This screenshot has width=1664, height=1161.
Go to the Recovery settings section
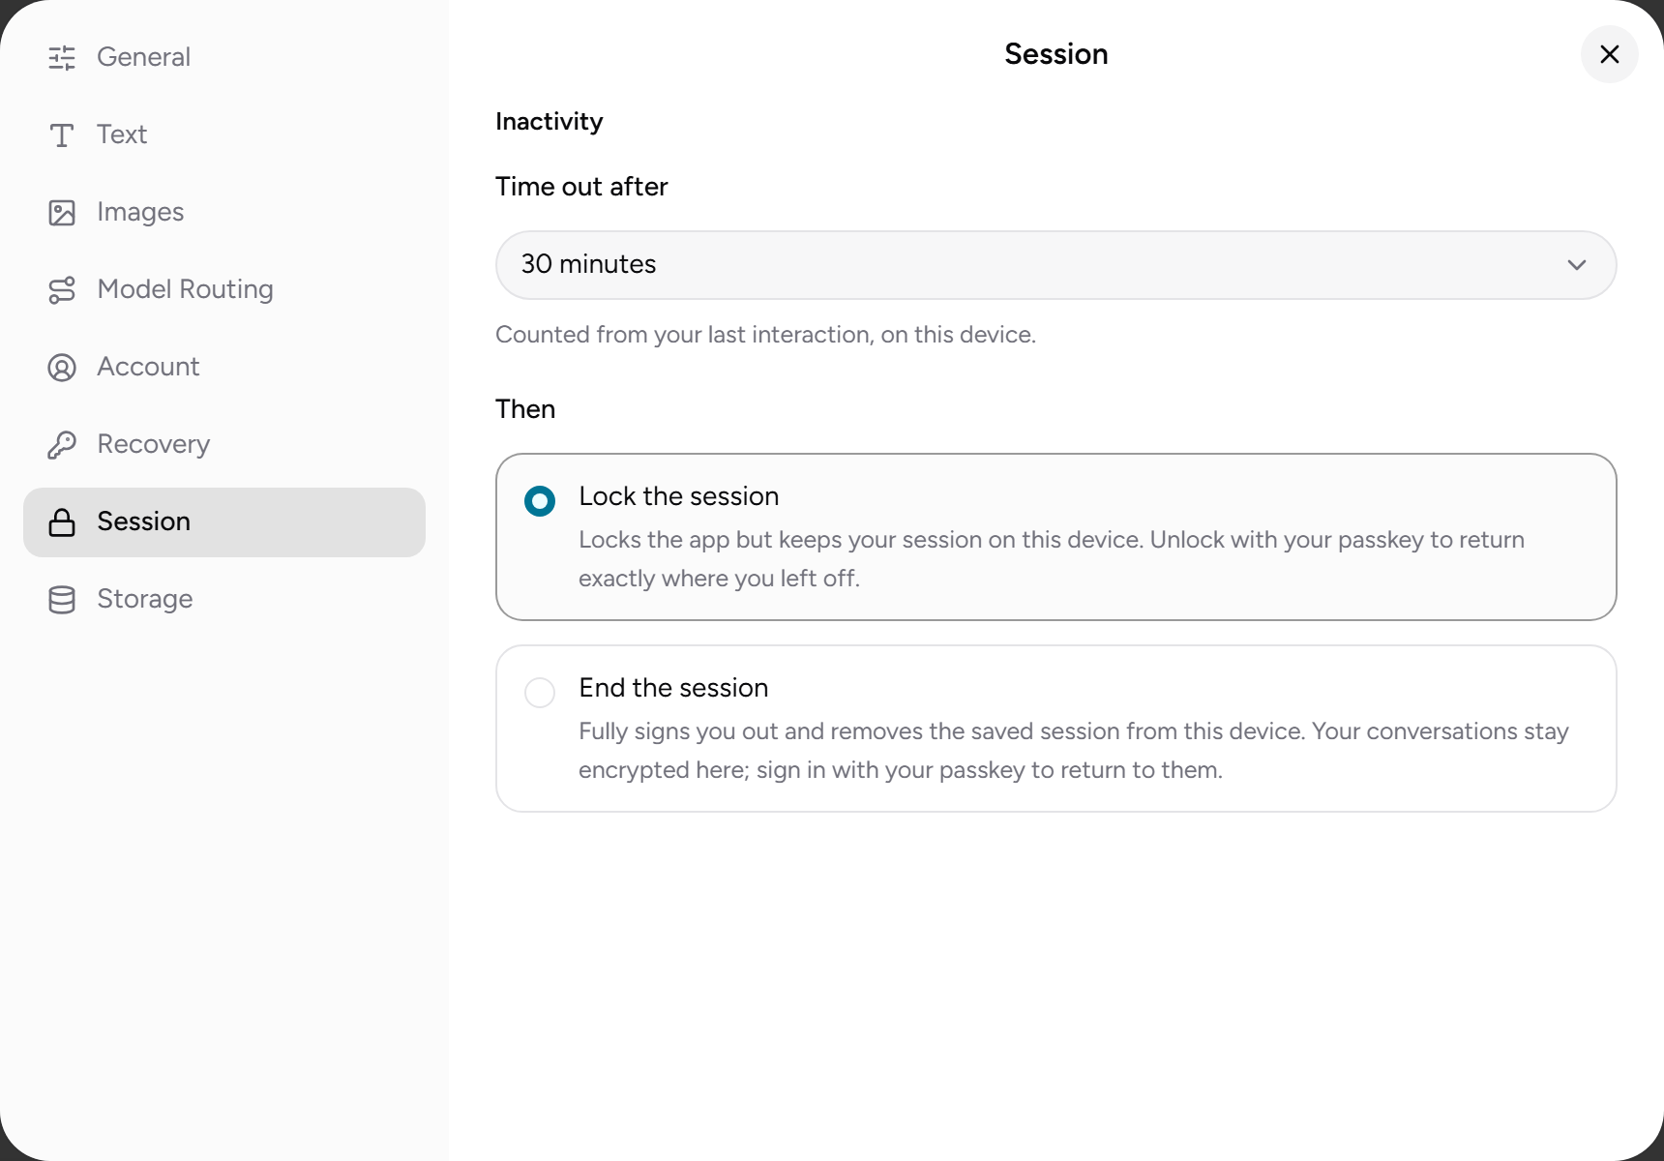224,445
